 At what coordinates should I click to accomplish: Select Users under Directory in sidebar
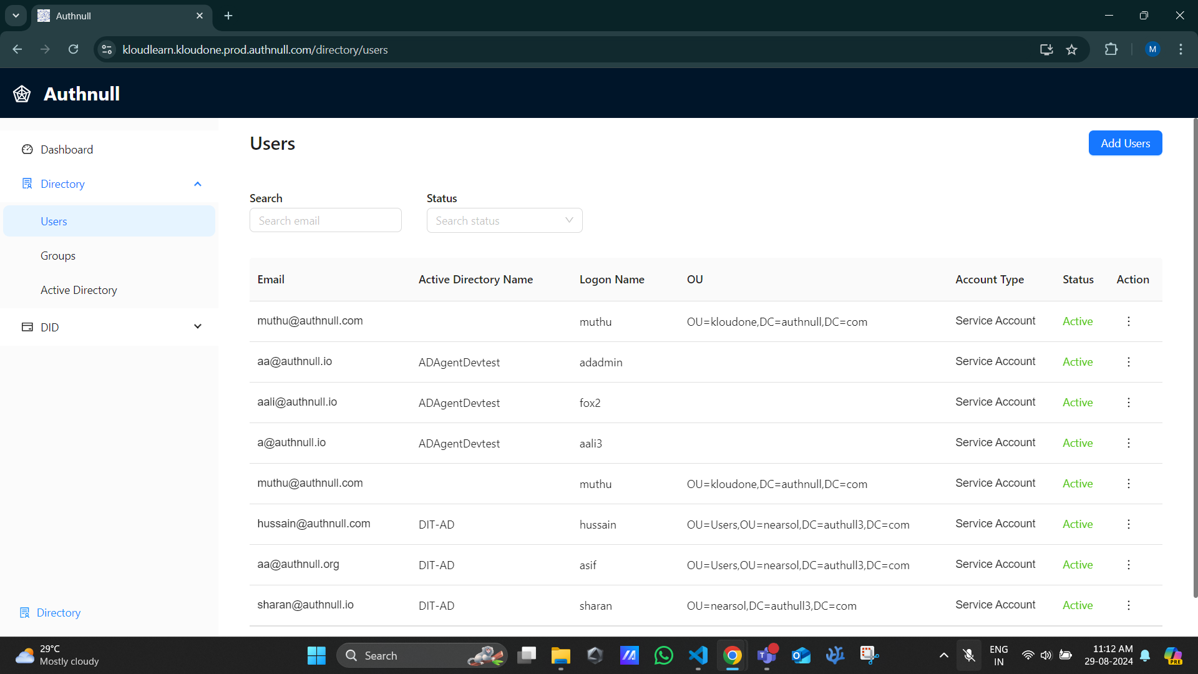[54, 220]
